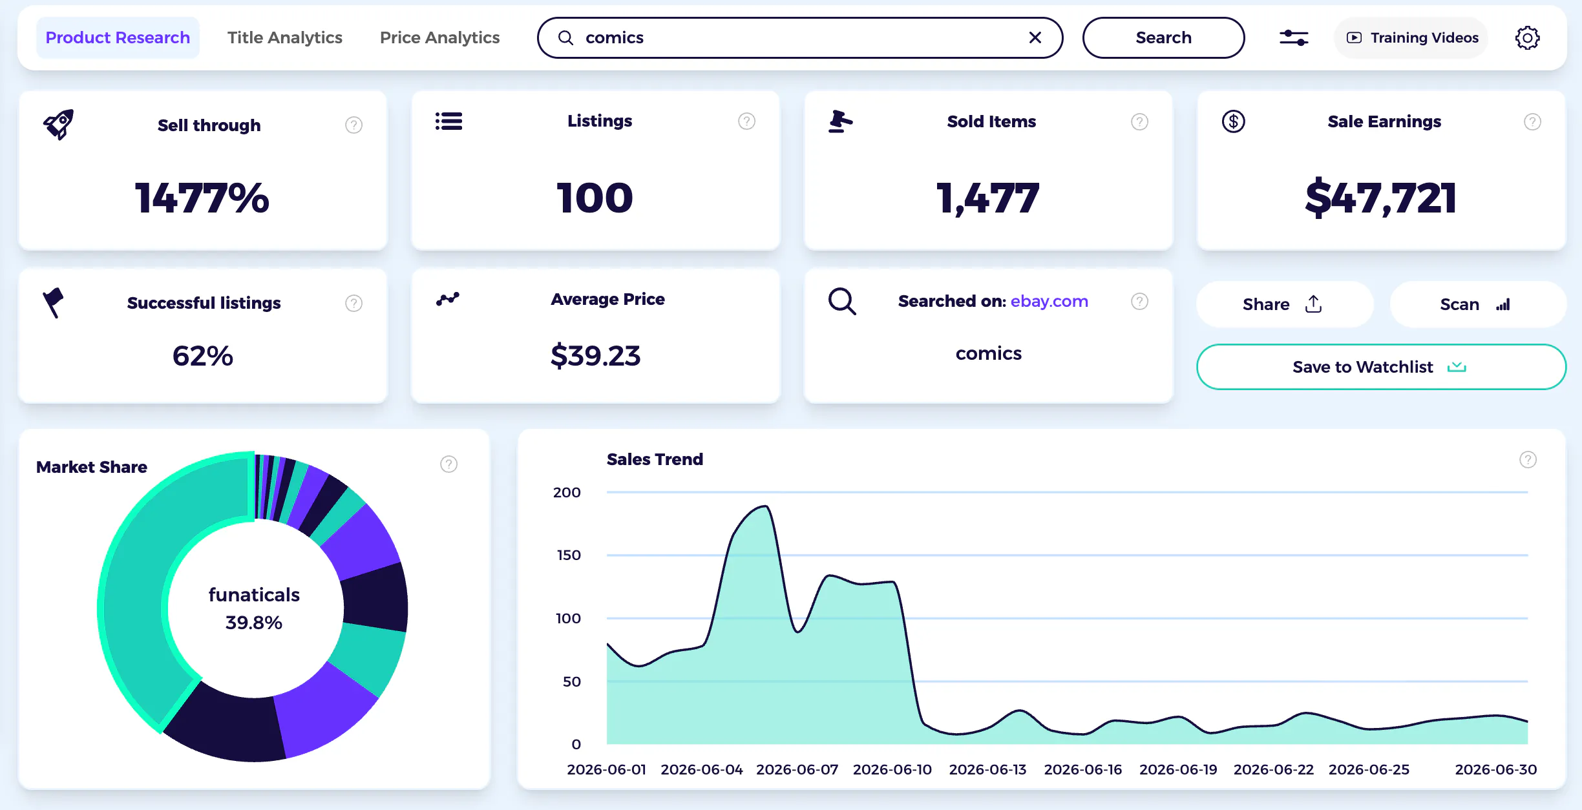Click the Searched on magnifier icon
Image resolution: width=1582 pixels, height=810 pixels.
[842, 301]
